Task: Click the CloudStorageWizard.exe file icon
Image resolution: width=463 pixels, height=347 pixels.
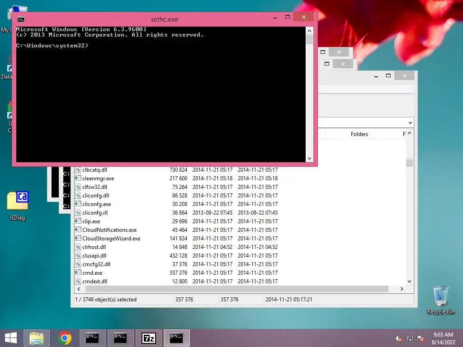Action: (78, 238)
